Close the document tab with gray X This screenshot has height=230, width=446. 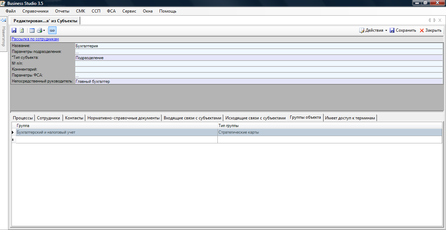click(440, 21)
